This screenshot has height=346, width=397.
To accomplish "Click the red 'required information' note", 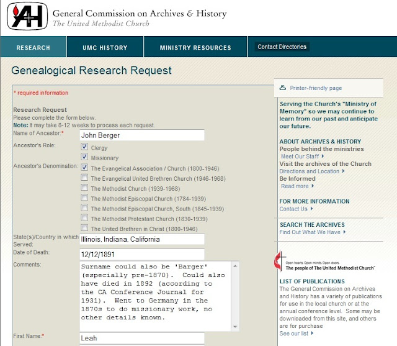I will (x=41, y=93).
